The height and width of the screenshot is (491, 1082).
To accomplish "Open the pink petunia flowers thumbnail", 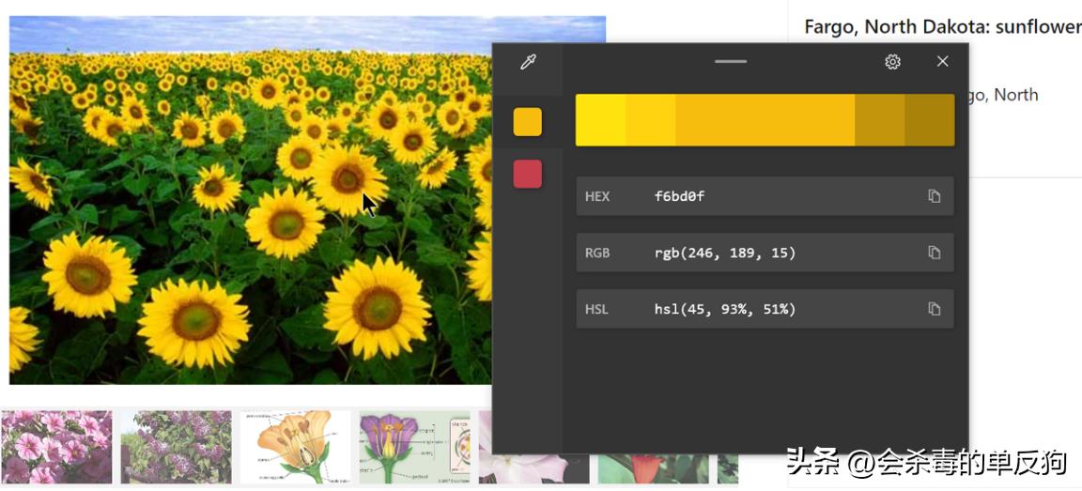I will pos(56,447).
